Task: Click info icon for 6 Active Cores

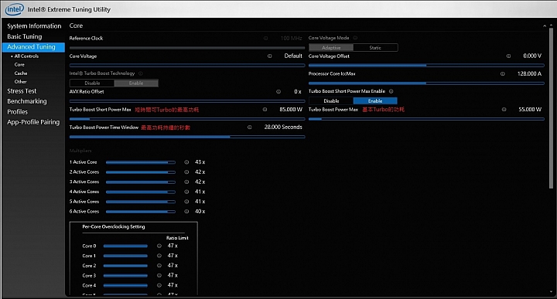Action: click(x=186, y=212)
